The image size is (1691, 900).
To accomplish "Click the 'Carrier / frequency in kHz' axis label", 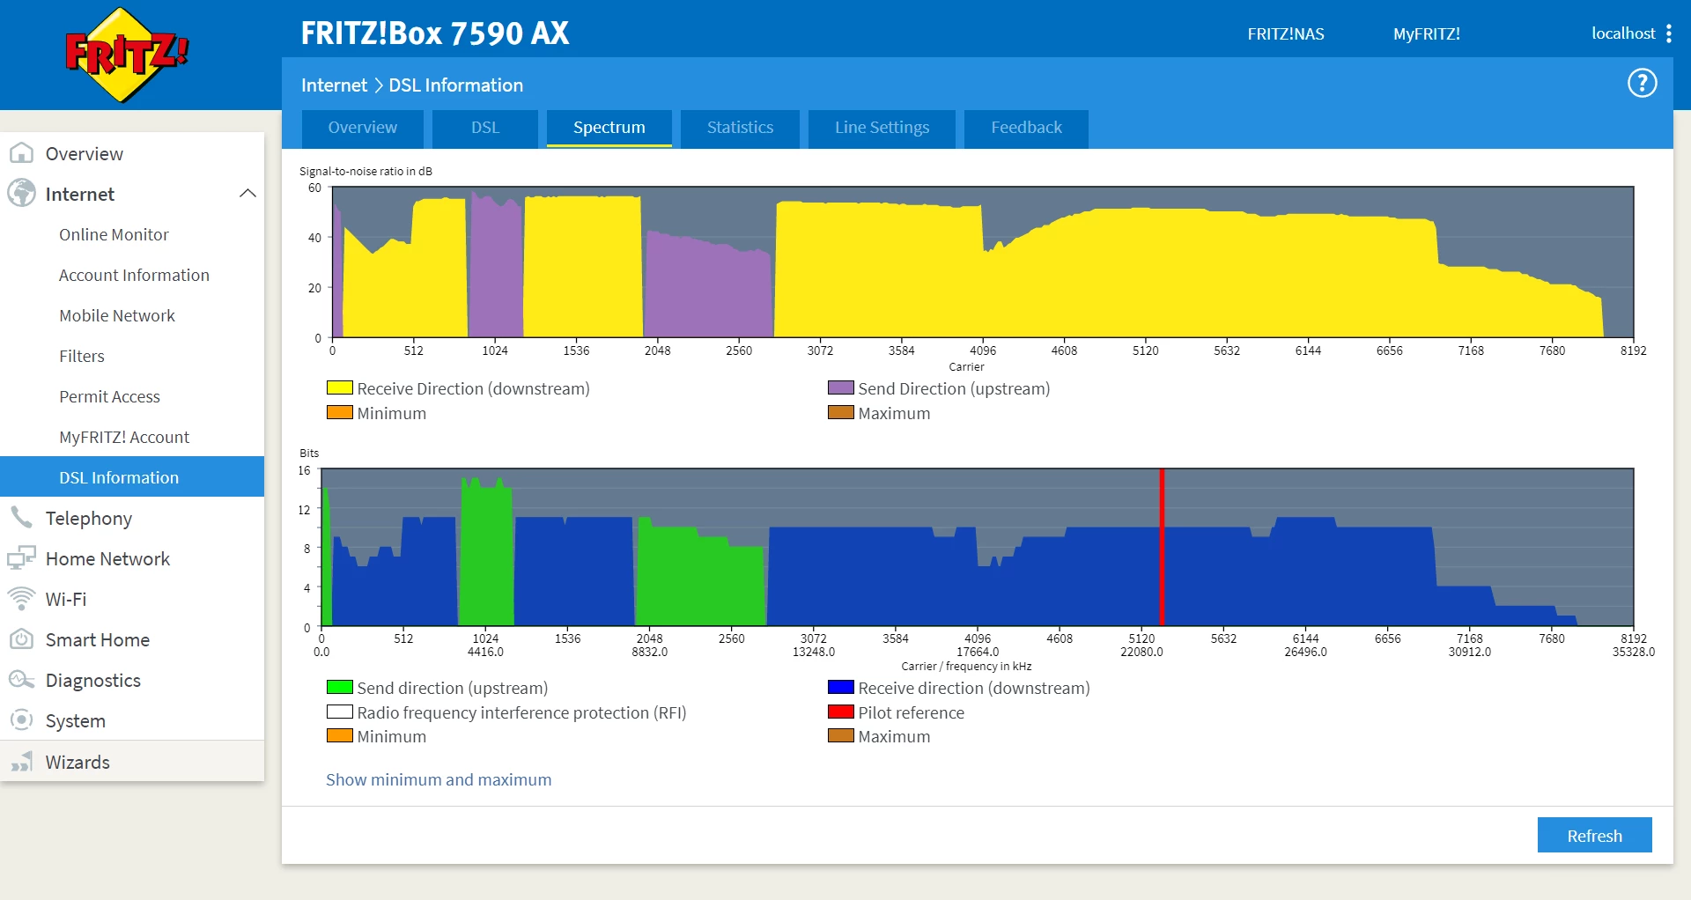I will (x=966, y=666).
